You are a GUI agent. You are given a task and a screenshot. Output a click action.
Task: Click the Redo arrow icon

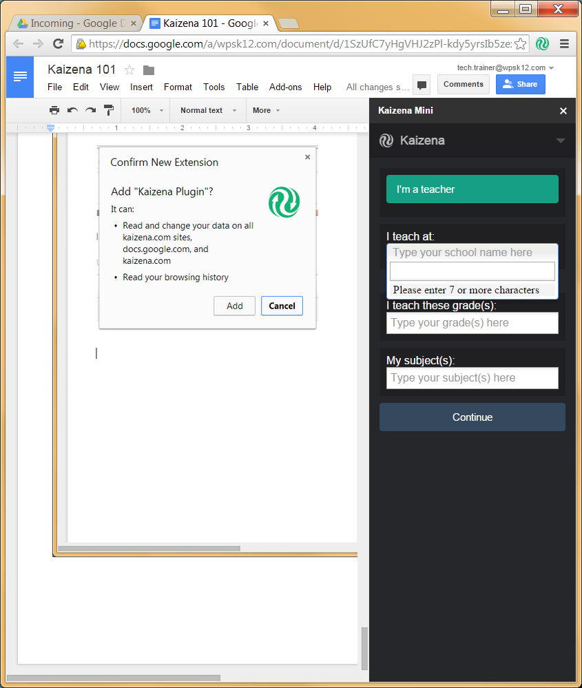coord(90,110)
